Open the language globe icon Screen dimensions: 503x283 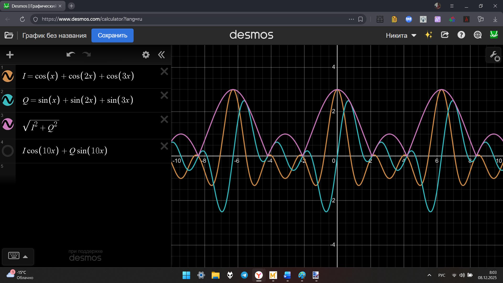[478, 35]
